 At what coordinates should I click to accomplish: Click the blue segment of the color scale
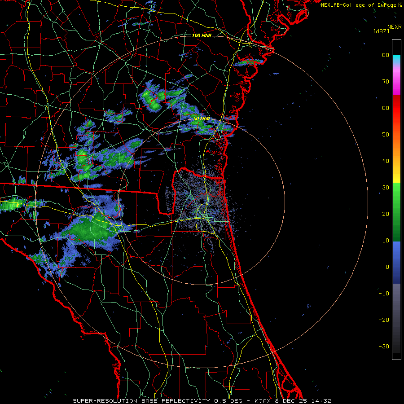tap(396, 263)
